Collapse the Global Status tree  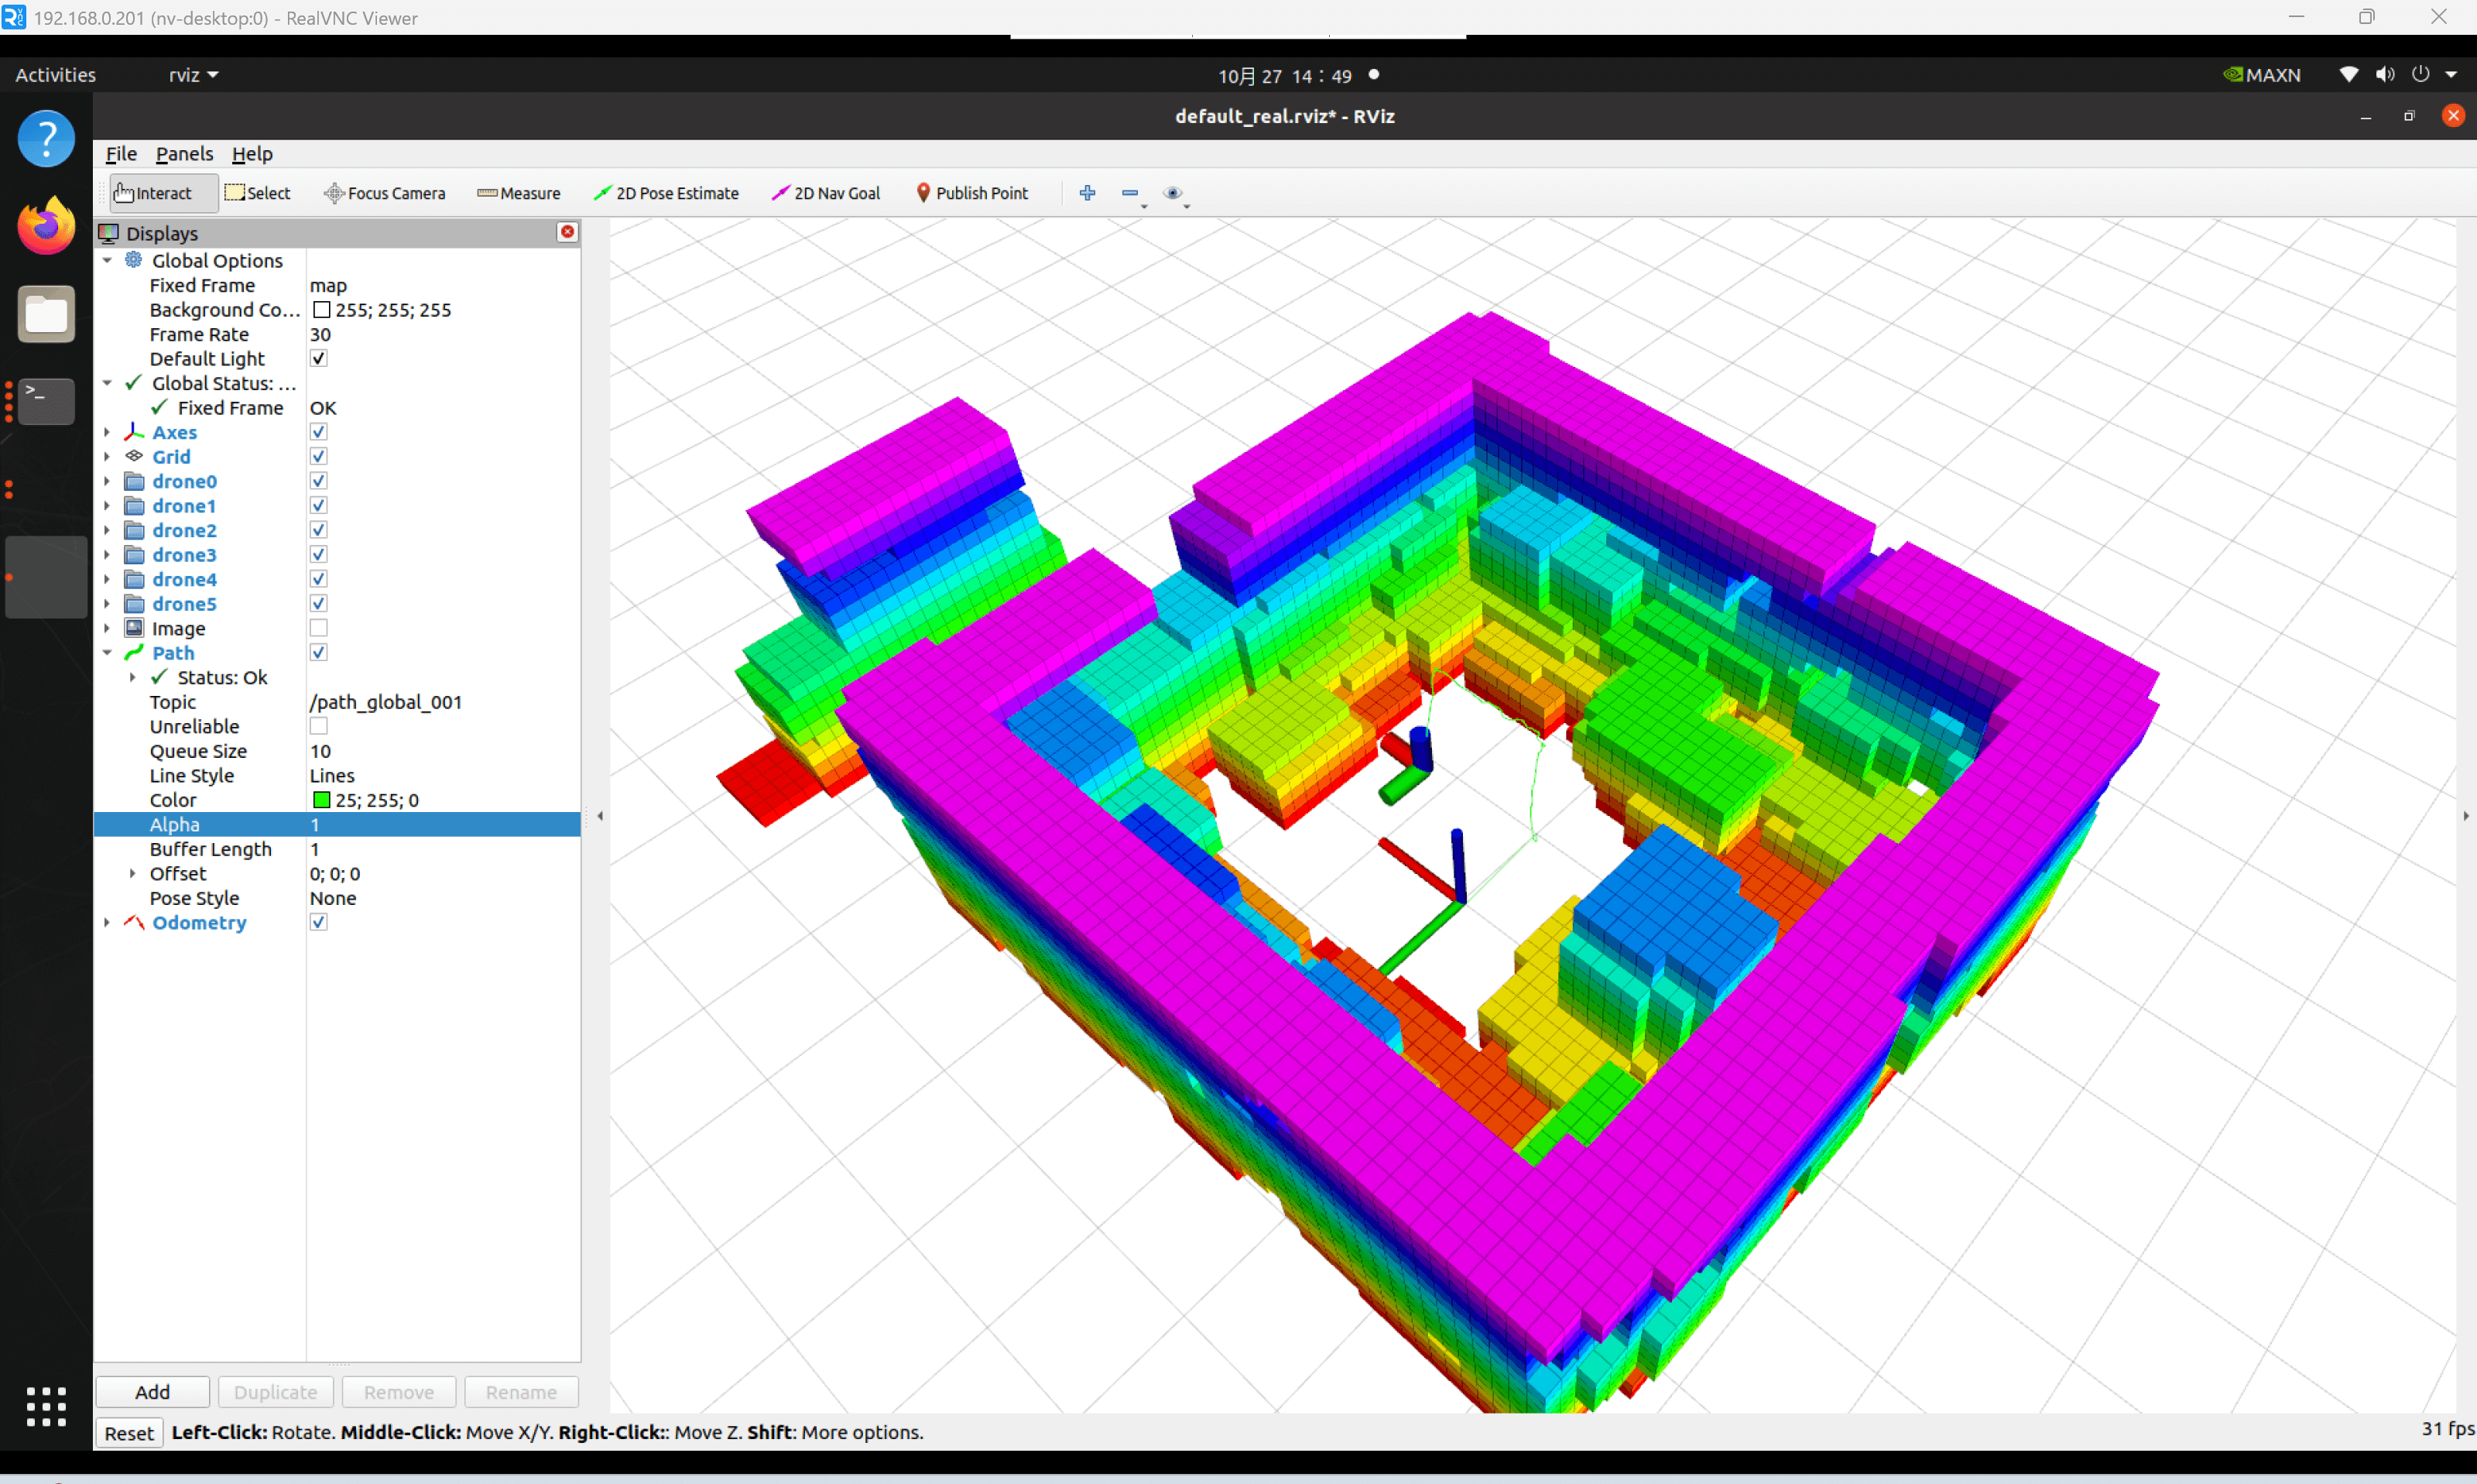click(x=107, y=383)
